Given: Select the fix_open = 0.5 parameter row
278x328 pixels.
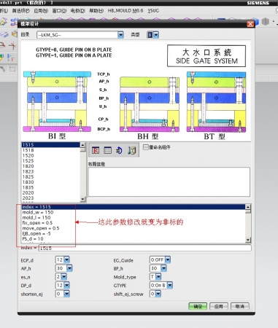Looking at the screenshot, I should point(134,223).
